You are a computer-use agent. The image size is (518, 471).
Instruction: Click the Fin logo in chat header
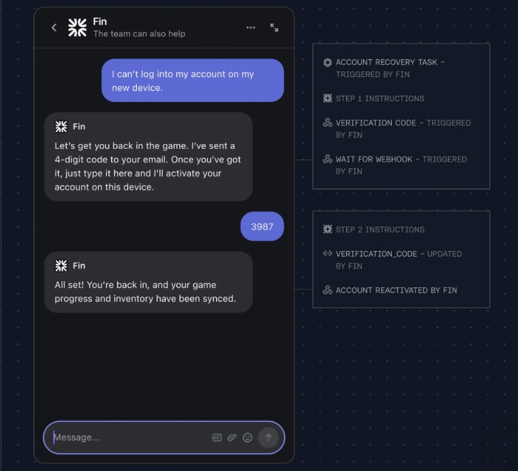[x=77, y=28]
